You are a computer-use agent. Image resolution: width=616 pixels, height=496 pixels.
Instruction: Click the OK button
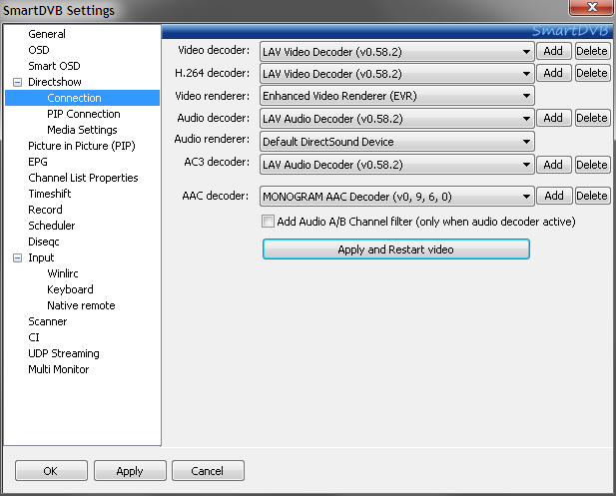51,471
